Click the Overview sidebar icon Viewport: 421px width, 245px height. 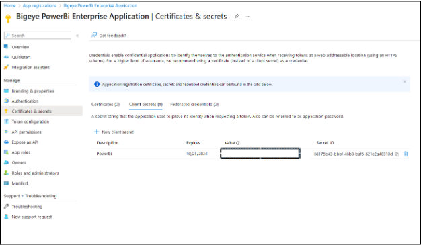6,46
